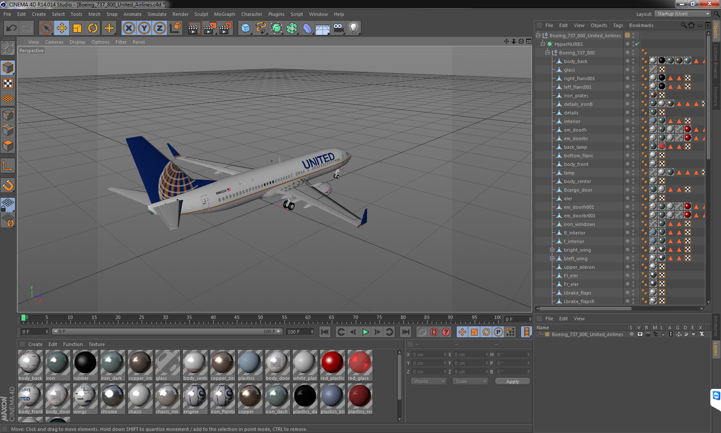721x433 pixels.
Task: Add a Floor environment object
Action: (x=323, y=28)
